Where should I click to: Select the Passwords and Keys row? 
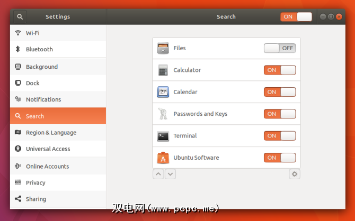226,114
